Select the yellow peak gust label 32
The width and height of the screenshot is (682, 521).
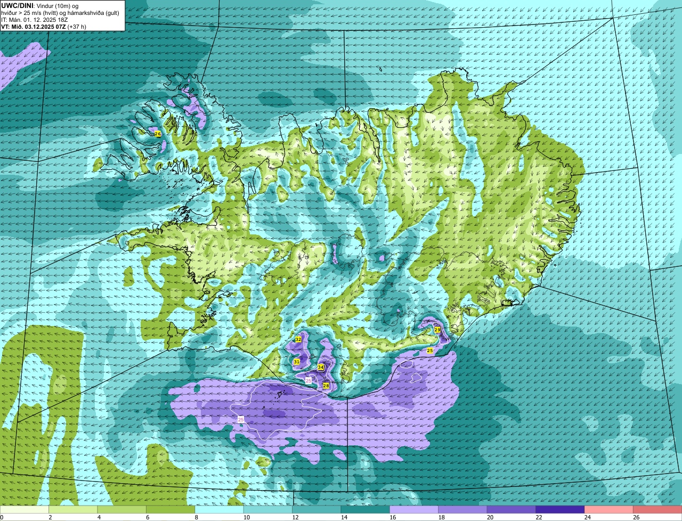click(x=298, y=339)
